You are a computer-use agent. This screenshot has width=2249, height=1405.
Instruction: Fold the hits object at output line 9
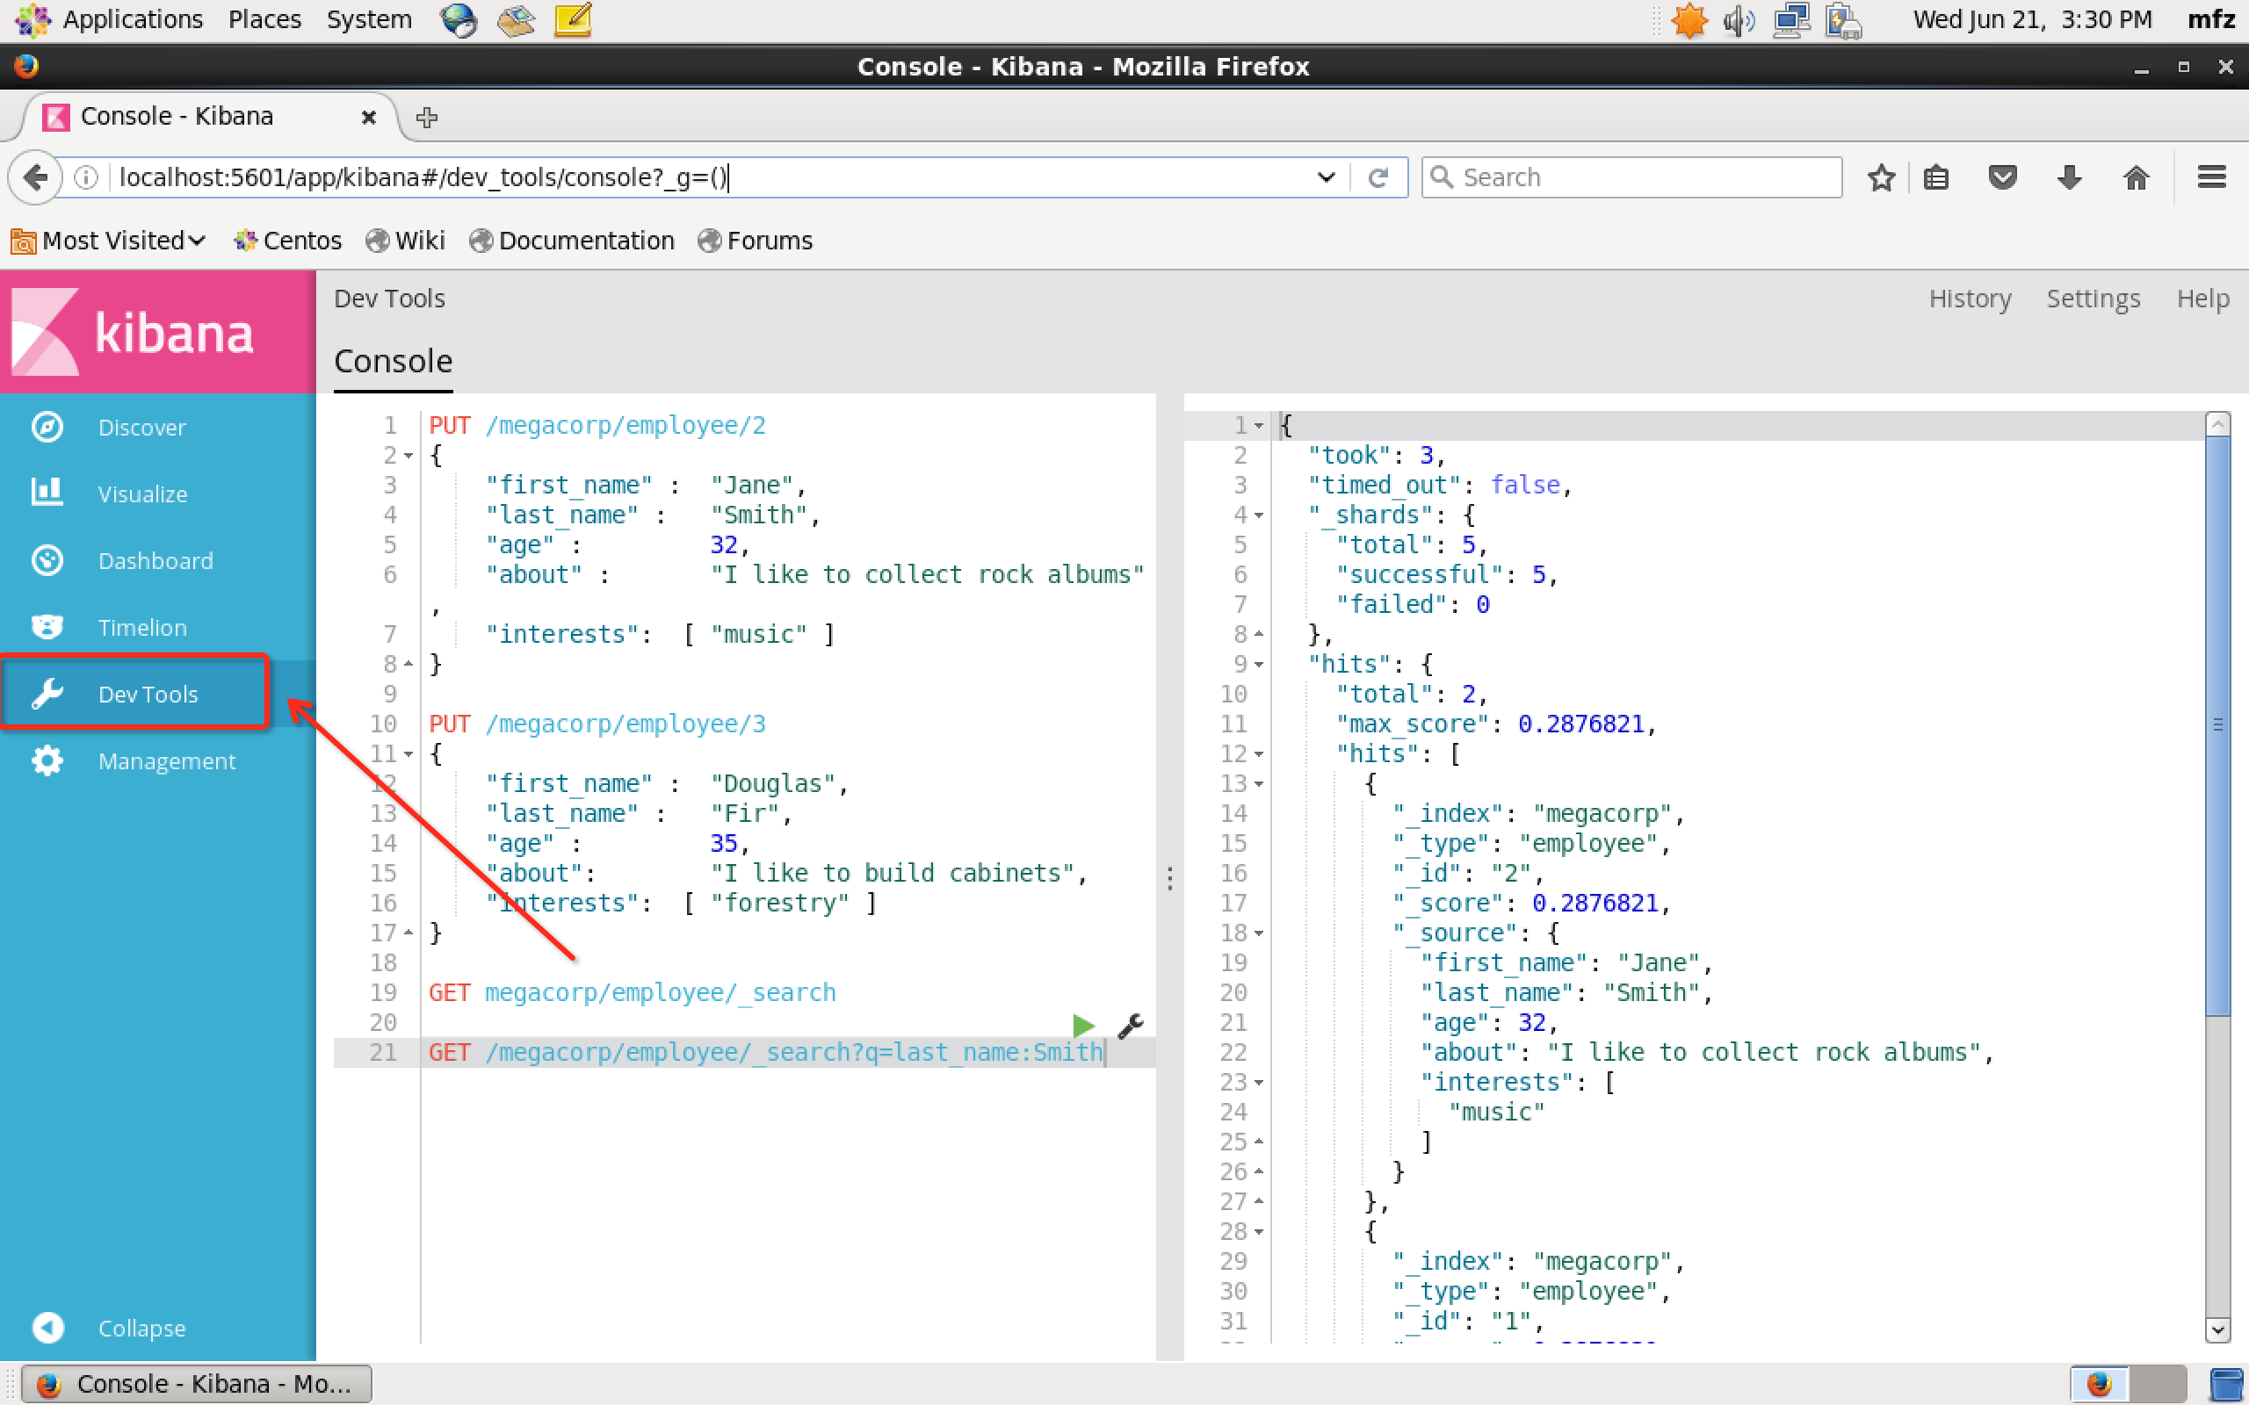click(1259, 665)
